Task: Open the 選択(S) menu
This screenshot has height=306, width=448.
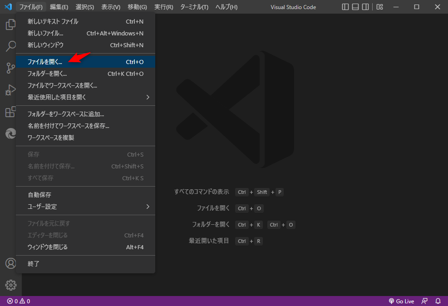Action: [x=84, y=7]
